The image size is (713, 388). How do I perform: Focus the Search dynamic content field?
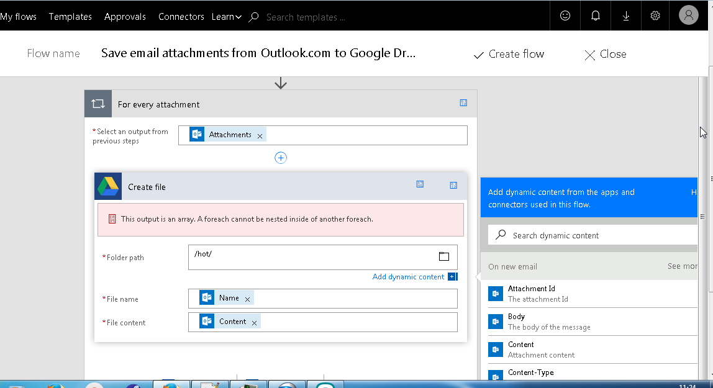[x=596, y=235]
